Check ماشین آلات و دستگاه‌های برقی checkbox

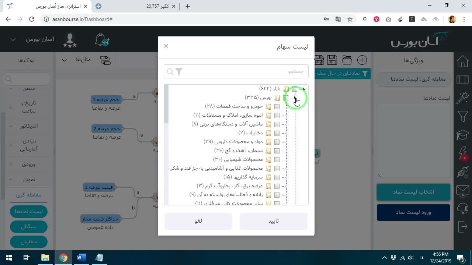tap(277, 124)
